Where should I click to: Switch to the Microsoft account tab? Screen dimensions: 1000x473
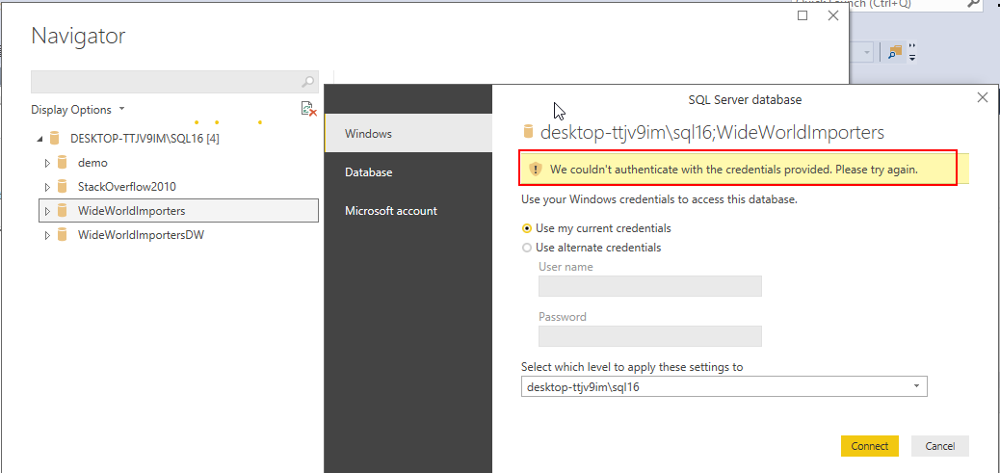[391, 211]
